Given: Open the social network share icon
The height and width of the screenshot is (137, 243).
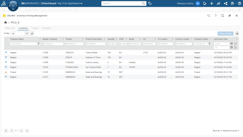Looking at the screenshot, I should pyautogui.click(x=226, y=3).
